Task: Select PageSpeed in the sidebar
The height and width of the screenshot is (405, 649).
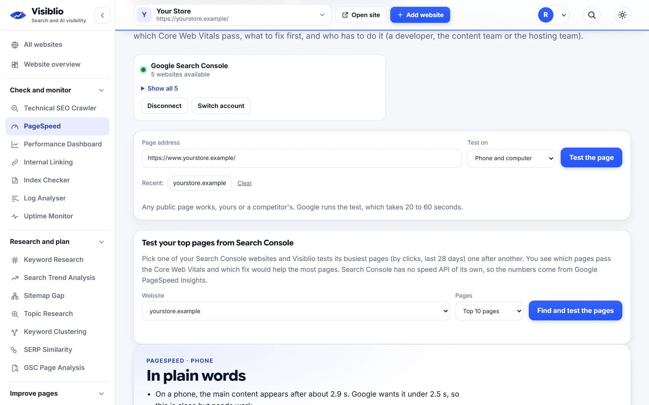Action: (x=57, y=126)
